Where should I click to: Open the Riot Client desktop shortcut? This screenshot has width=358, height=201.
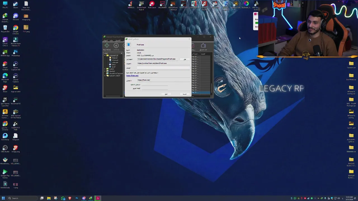[x=152, y=5]
